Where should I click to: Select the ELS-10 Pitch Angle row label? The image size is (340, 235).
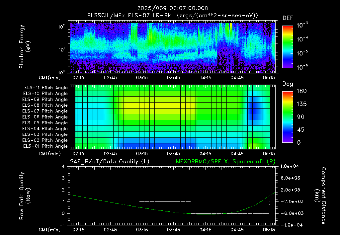pos(45,94)
